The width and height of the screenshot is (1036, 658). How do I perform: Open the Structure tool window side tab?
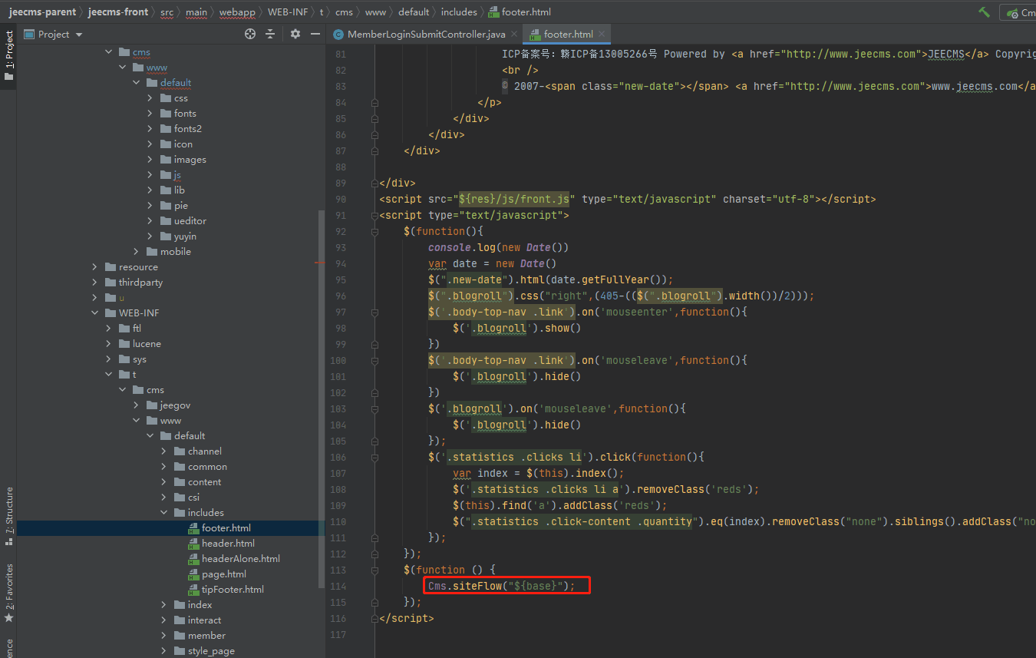coord(9,509)
